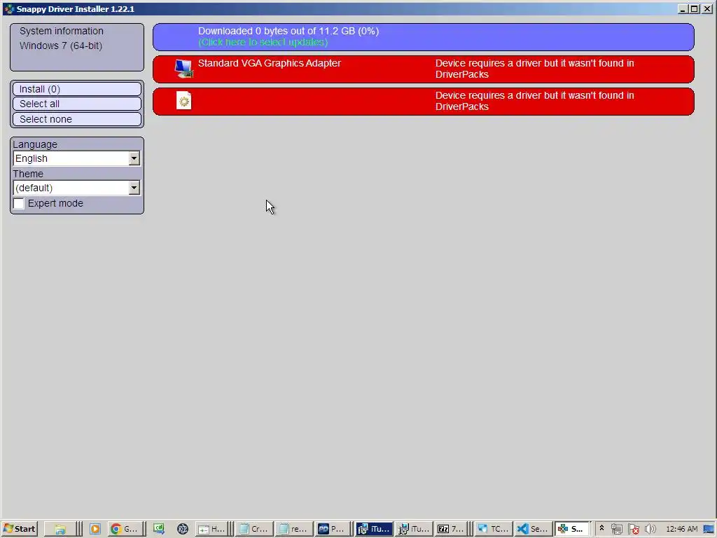Minimize the Snappy Driver Installer window
The height and width of the screenshot is (538, 717).
(683, 8)
